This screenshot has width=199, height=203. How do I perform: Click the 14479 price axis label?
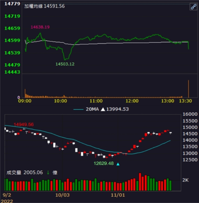[12, 65]
